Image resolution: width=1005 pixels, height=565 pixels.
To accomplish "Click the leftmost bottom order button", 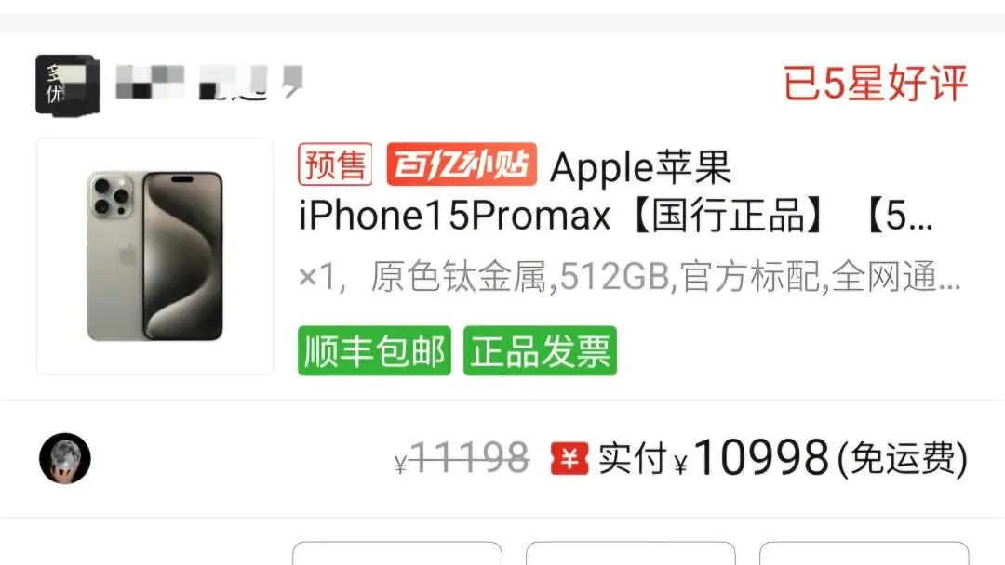I will 397,554.
